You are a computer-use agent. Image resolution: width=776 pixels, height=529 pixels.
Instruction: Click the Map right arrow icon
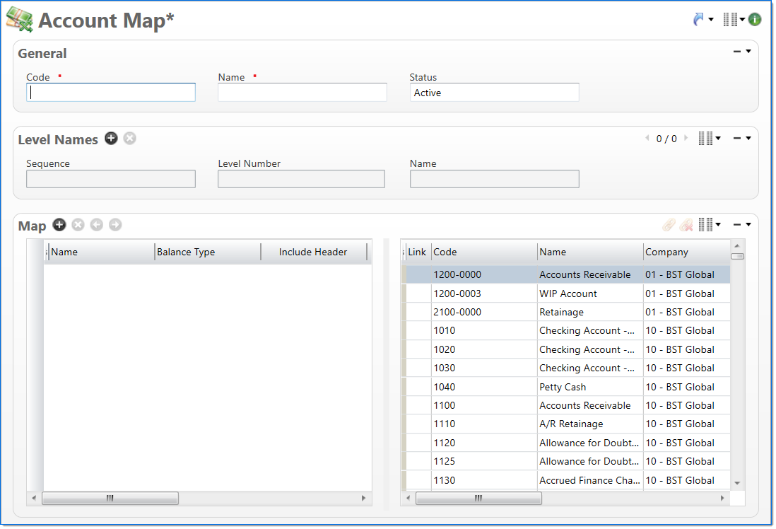click(115, 225)
